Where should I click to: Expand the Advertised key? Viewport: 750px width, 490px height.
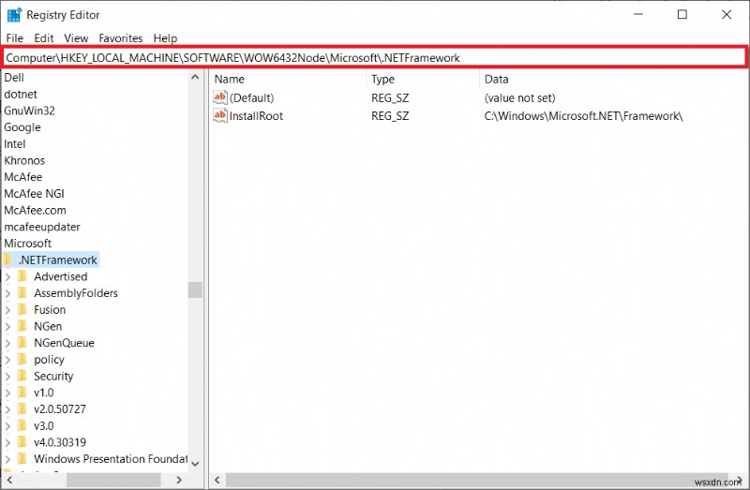click(7, 276)
